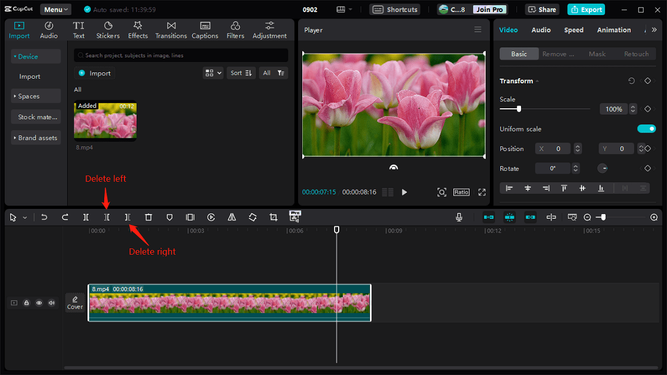The image size is (667, 375).
Task: Click the Export button
Action: coord(586,9)
